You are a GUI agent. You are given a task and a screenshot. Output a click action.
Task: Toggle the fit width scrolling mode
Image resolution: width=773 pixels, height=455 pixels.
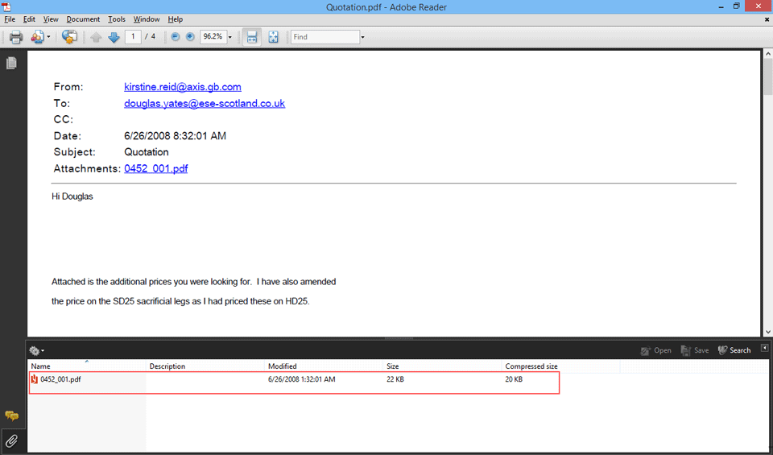(252, 37)
